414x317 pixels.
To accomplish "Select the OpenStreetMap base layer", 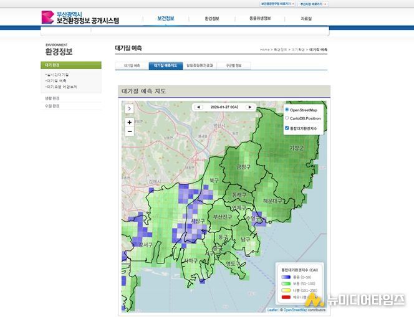I will (x=287, y=110).
